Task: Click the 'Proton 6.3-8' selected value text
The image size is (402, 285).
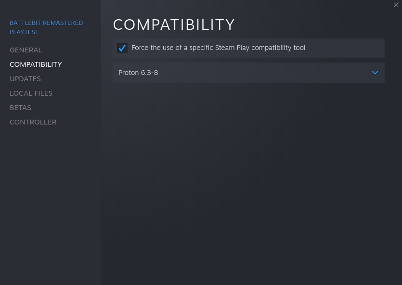Action: pos(138,73)
